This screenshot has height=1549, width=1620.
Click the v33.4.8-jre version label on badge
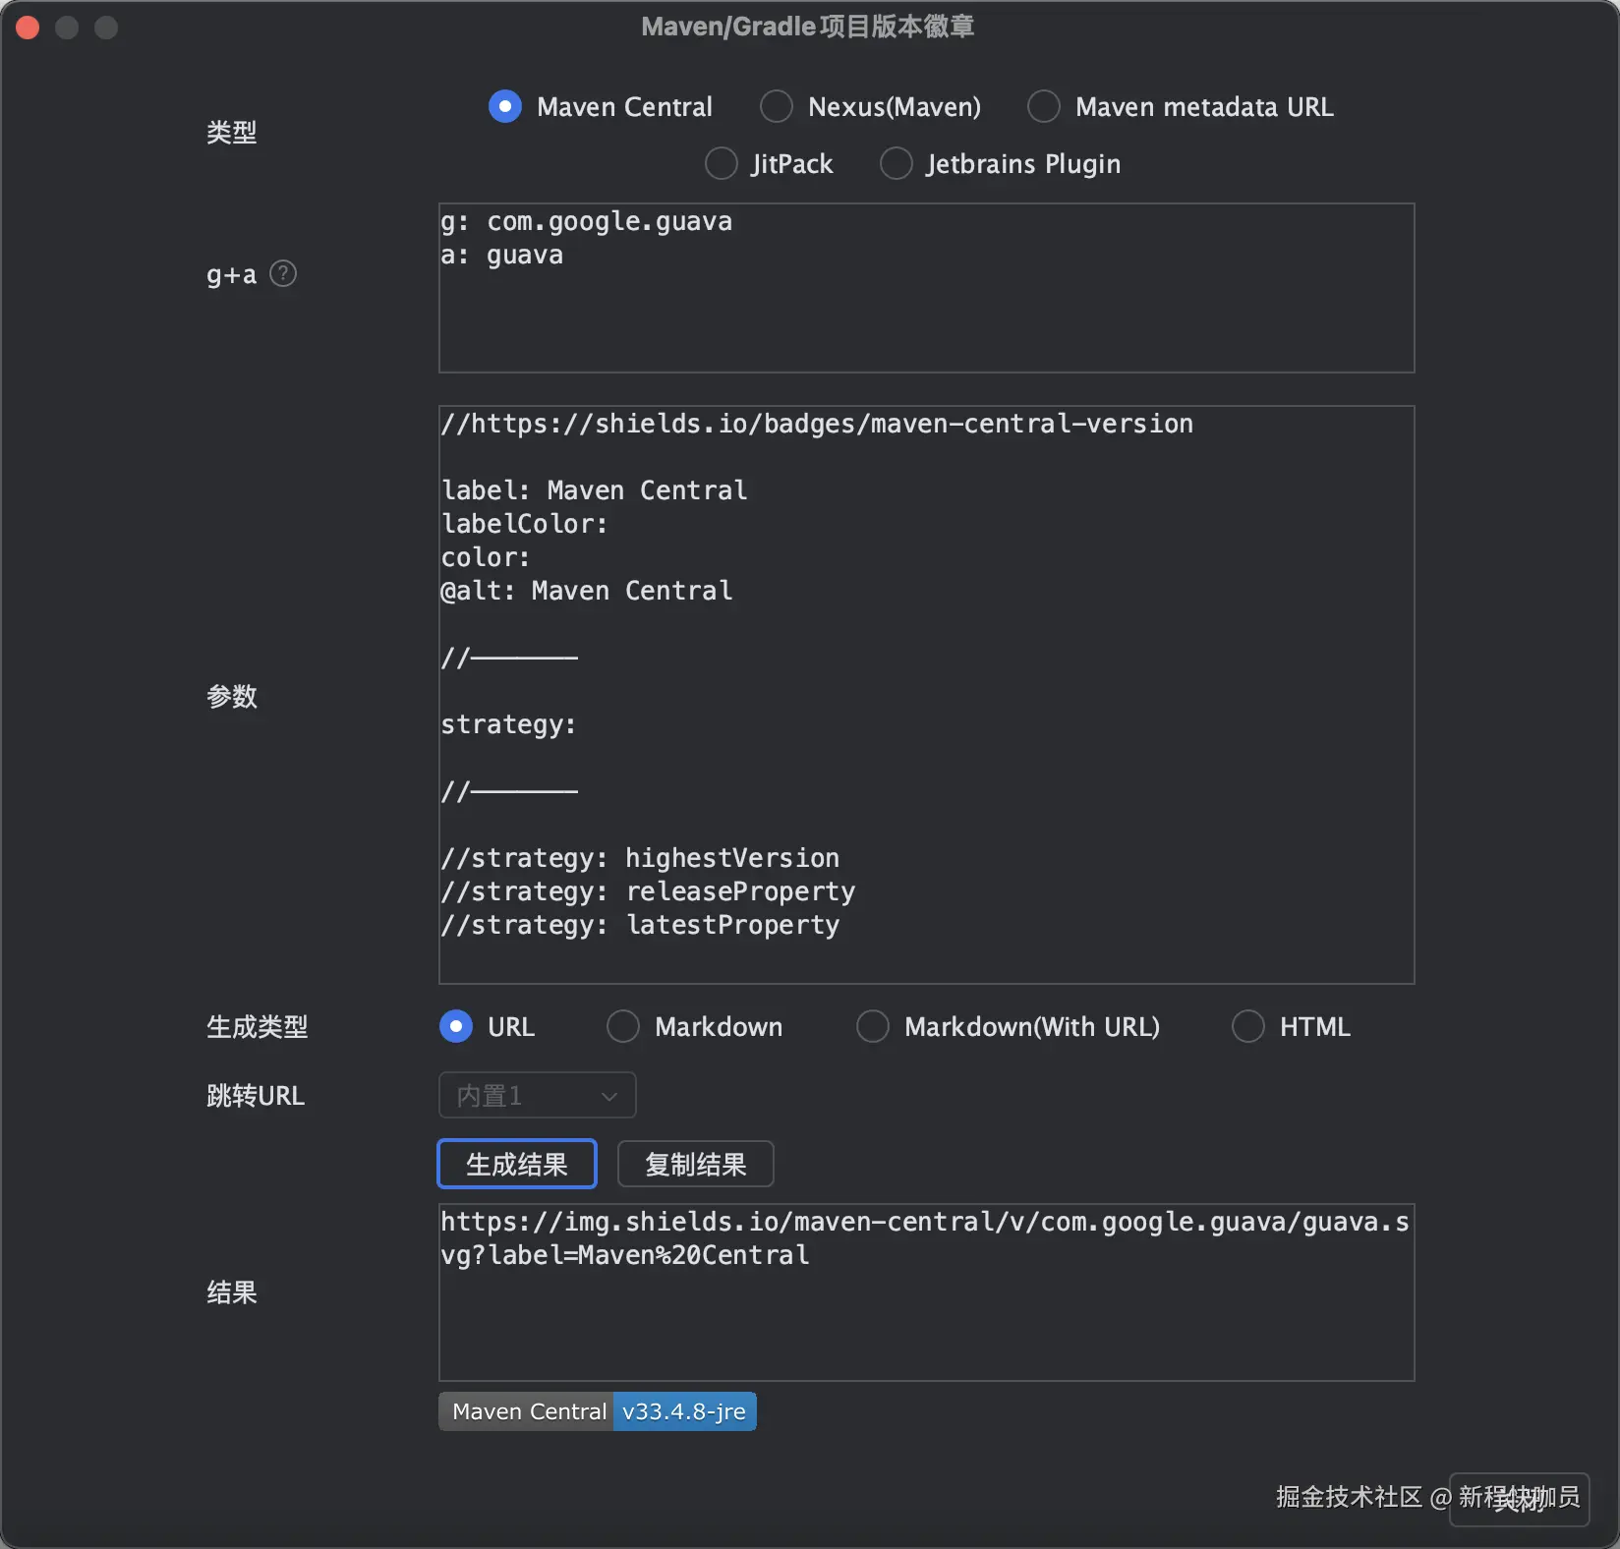pyautogui.click(x=682, y=1410)
